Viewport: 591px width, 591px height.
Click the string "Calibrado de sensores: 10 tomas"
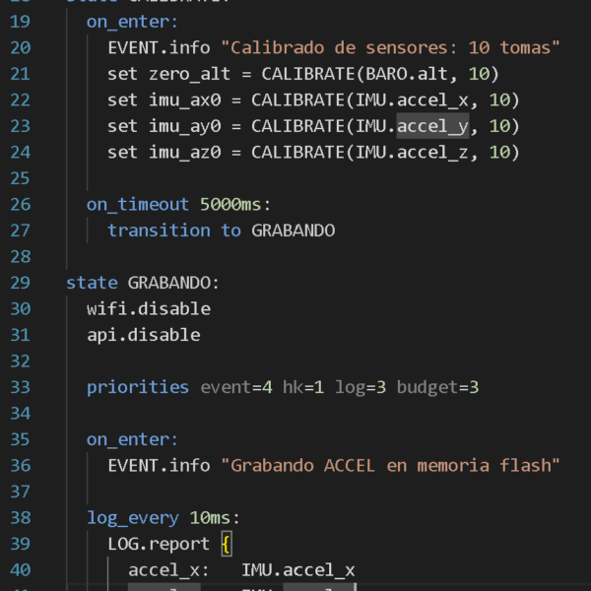390,48
